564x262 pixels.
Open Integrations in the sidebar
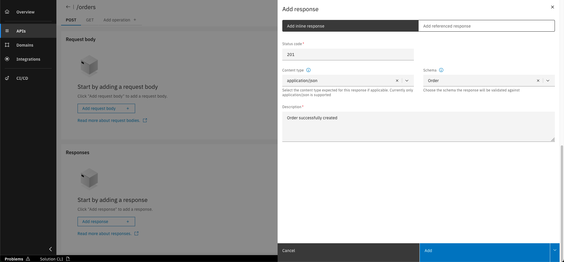pos(28,59)
